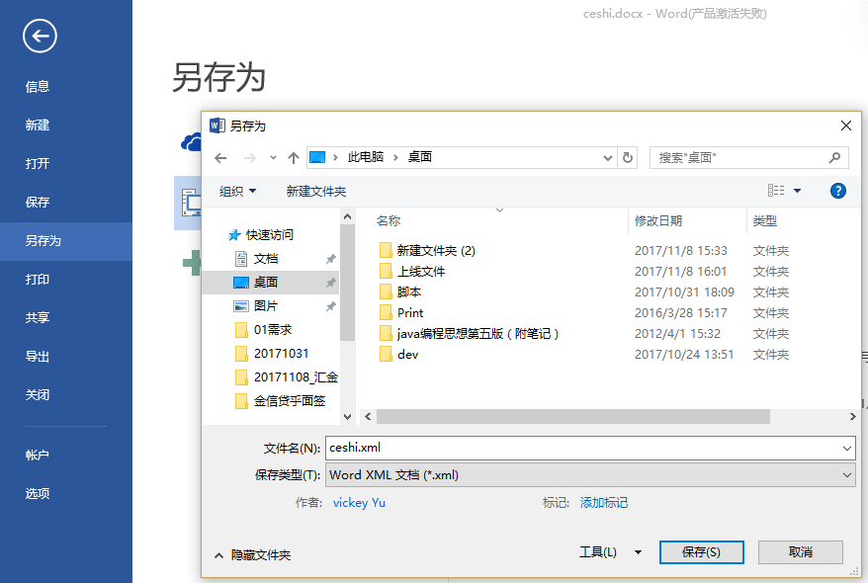
Task: Select the 上线文件 folder
Action: tap(412, 272)
